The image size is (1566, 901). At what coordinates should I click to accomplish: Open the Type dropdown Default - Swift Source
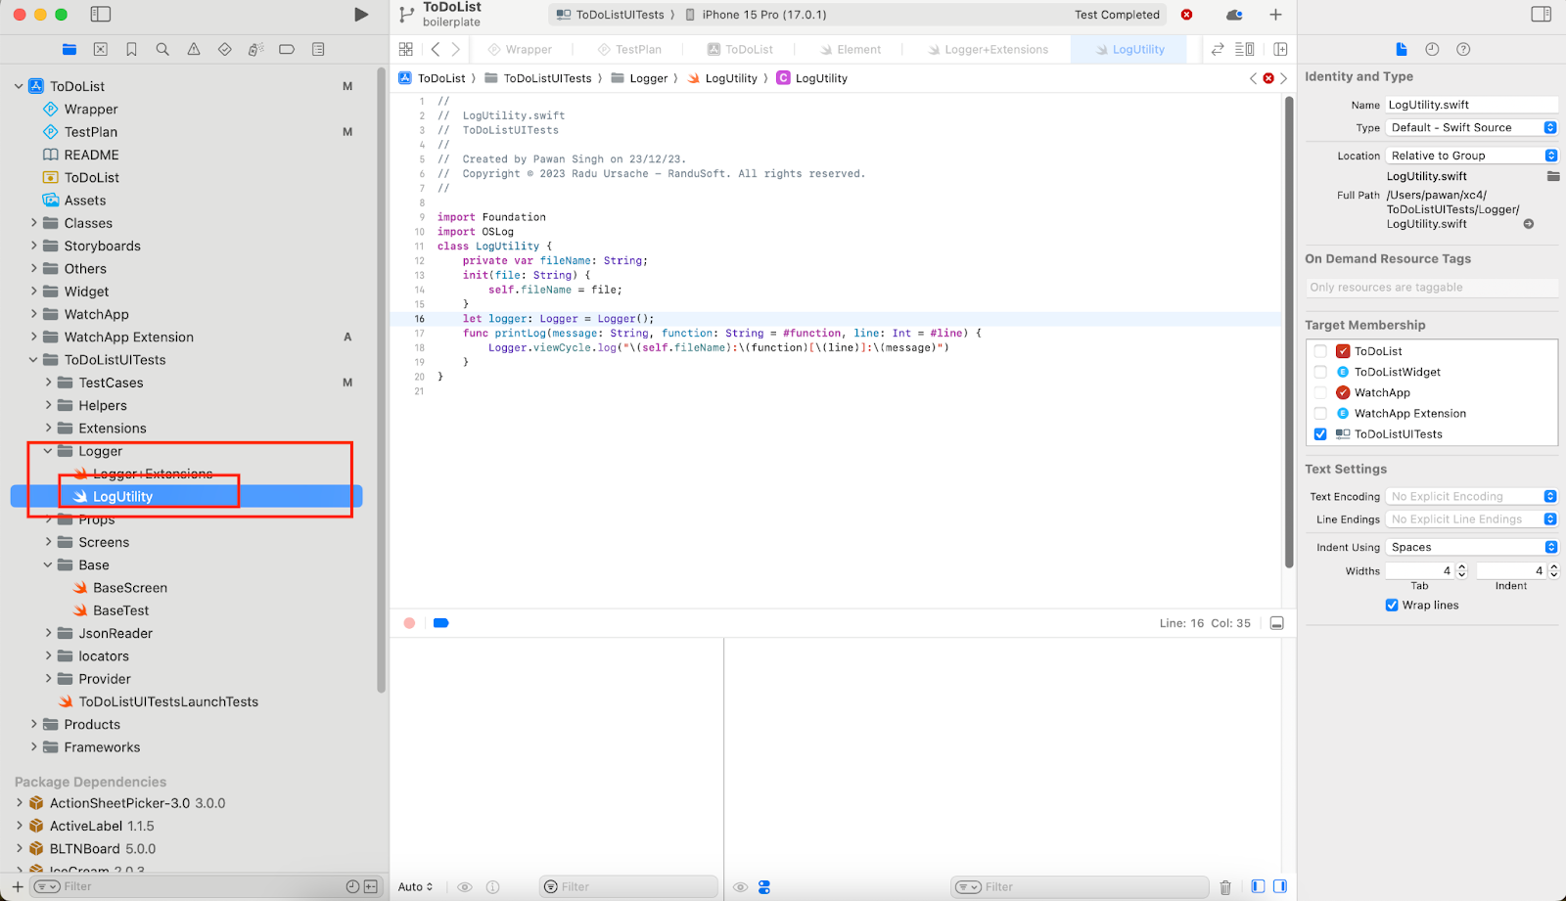point(1471,127)
